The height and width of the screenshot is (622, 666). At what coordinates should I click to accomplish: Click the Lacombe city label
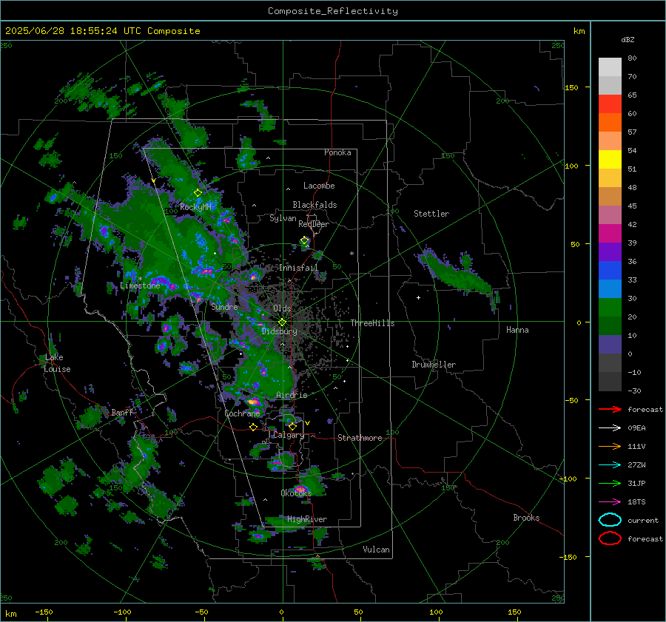pyautogui.click(x=319, y=186)
